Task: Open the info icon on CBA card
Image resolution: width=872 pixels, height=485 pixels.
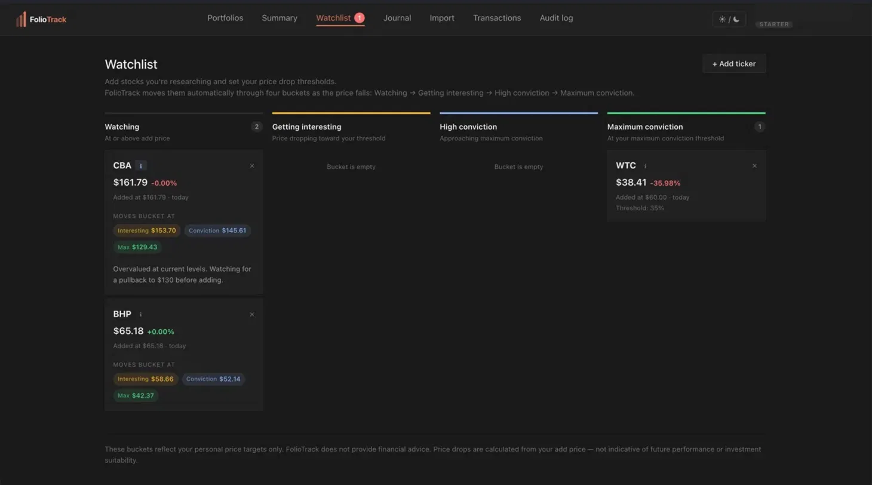Action: tap(141, 165)
